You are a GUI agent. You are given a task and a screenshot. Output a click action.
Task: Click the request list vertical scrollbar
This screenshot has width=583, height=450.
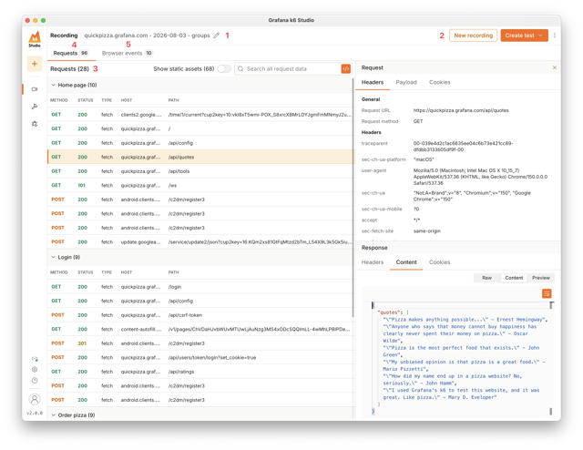coord(353,197)
